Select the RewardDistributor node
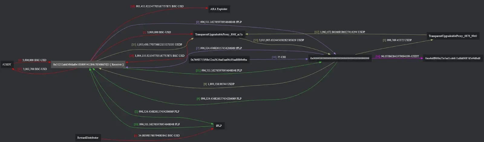This screenshot has width=484, height=142. 88,138
